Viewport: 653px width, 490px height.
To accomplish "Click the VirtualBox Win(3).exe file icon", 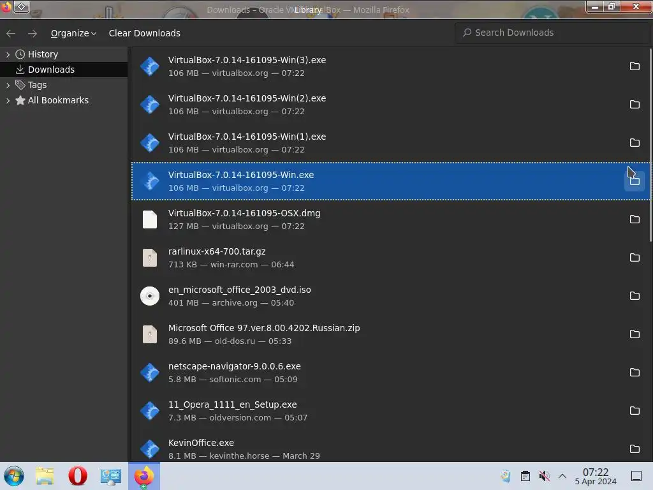I will (x=149, y=66).
